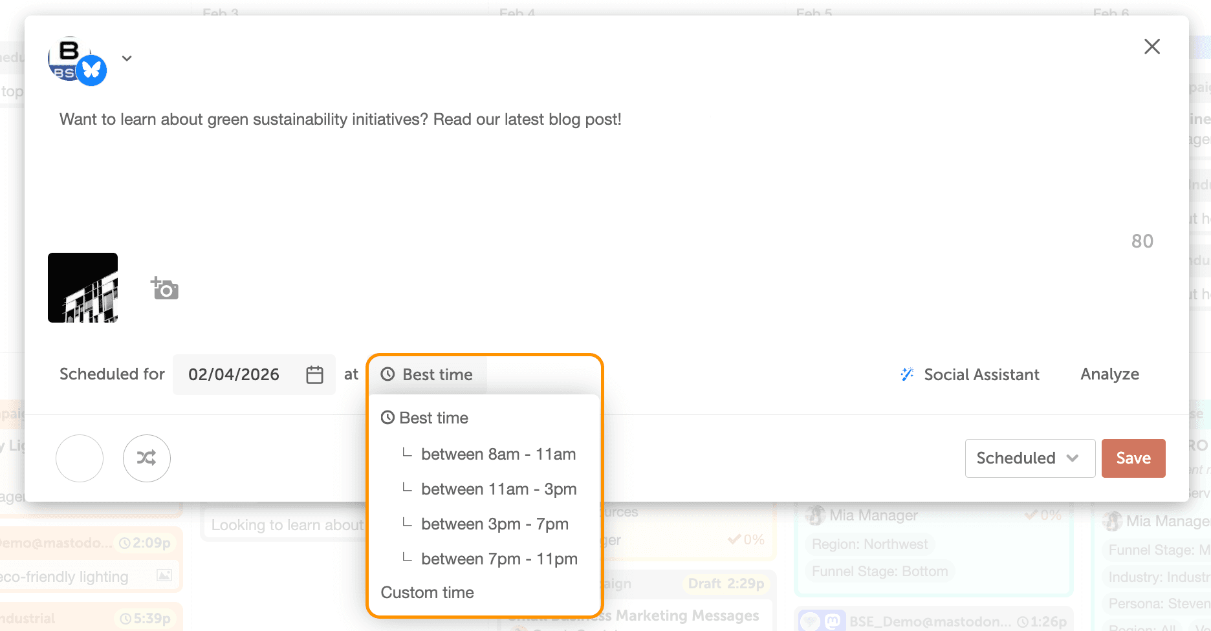Click the Analyze button

pos(1109,374)
